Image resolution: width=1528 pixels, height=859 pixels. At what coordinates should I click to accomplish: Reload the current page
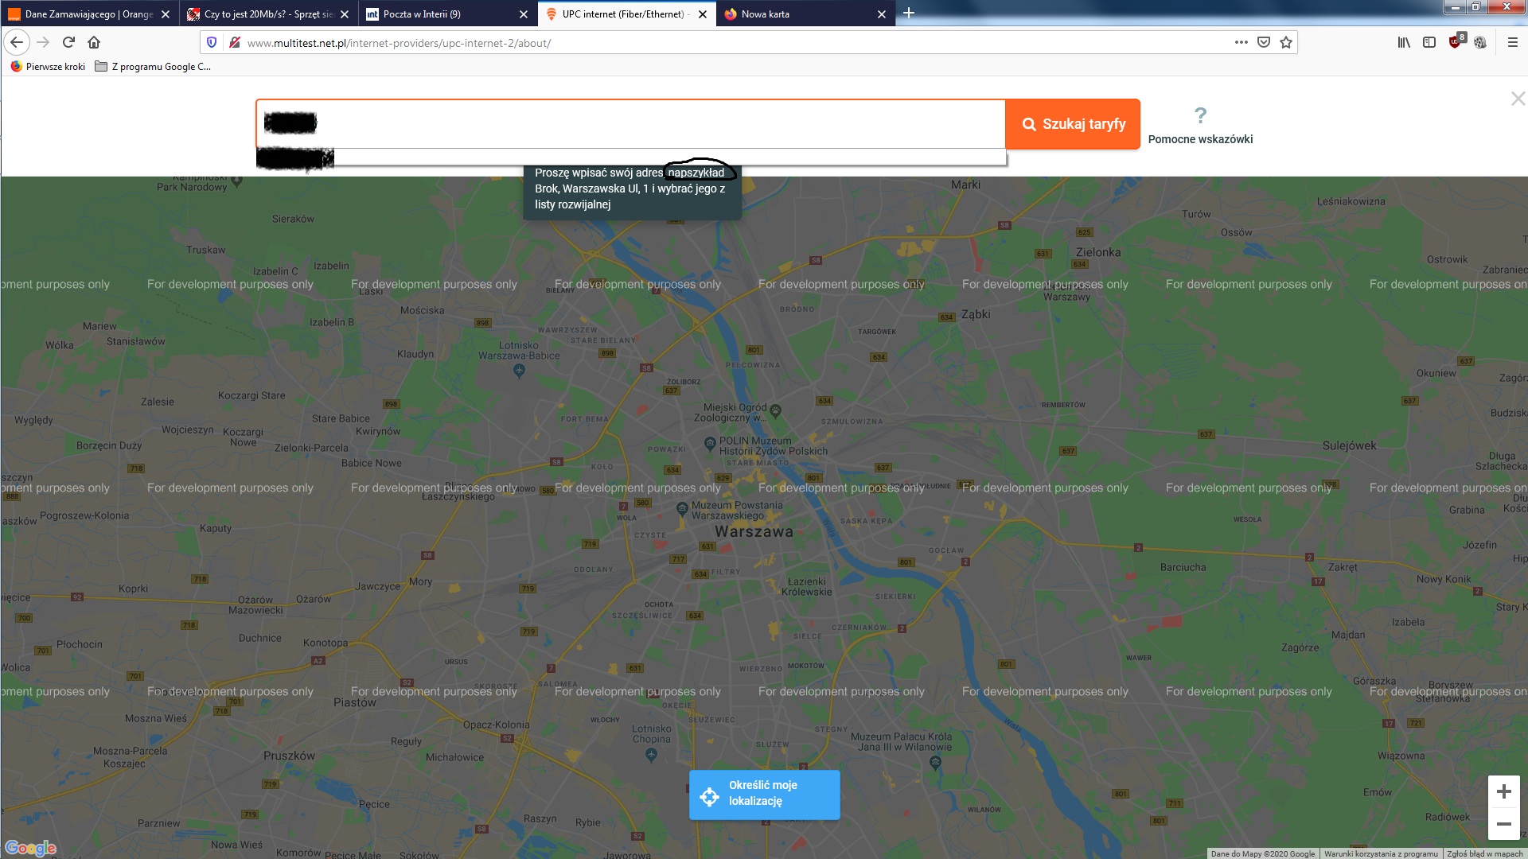(x=68, y=42)
